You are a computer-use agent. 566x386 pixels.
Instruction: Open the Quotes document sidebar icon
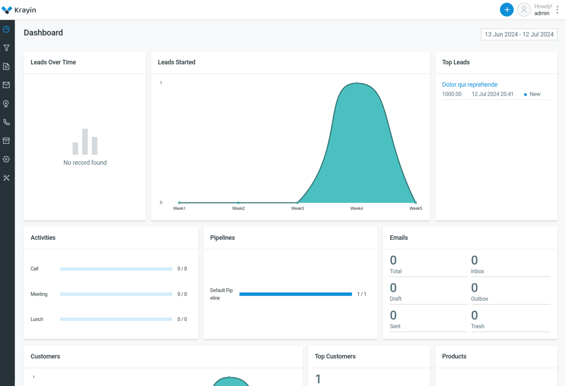pos(6,66)
